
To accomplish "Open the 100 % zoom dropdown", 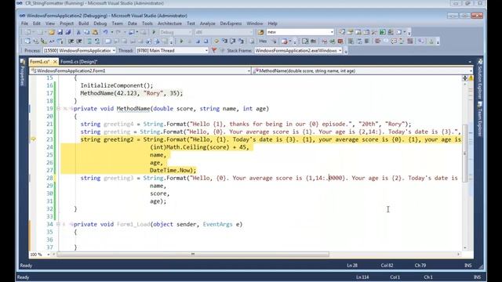I will click(49, 255).
